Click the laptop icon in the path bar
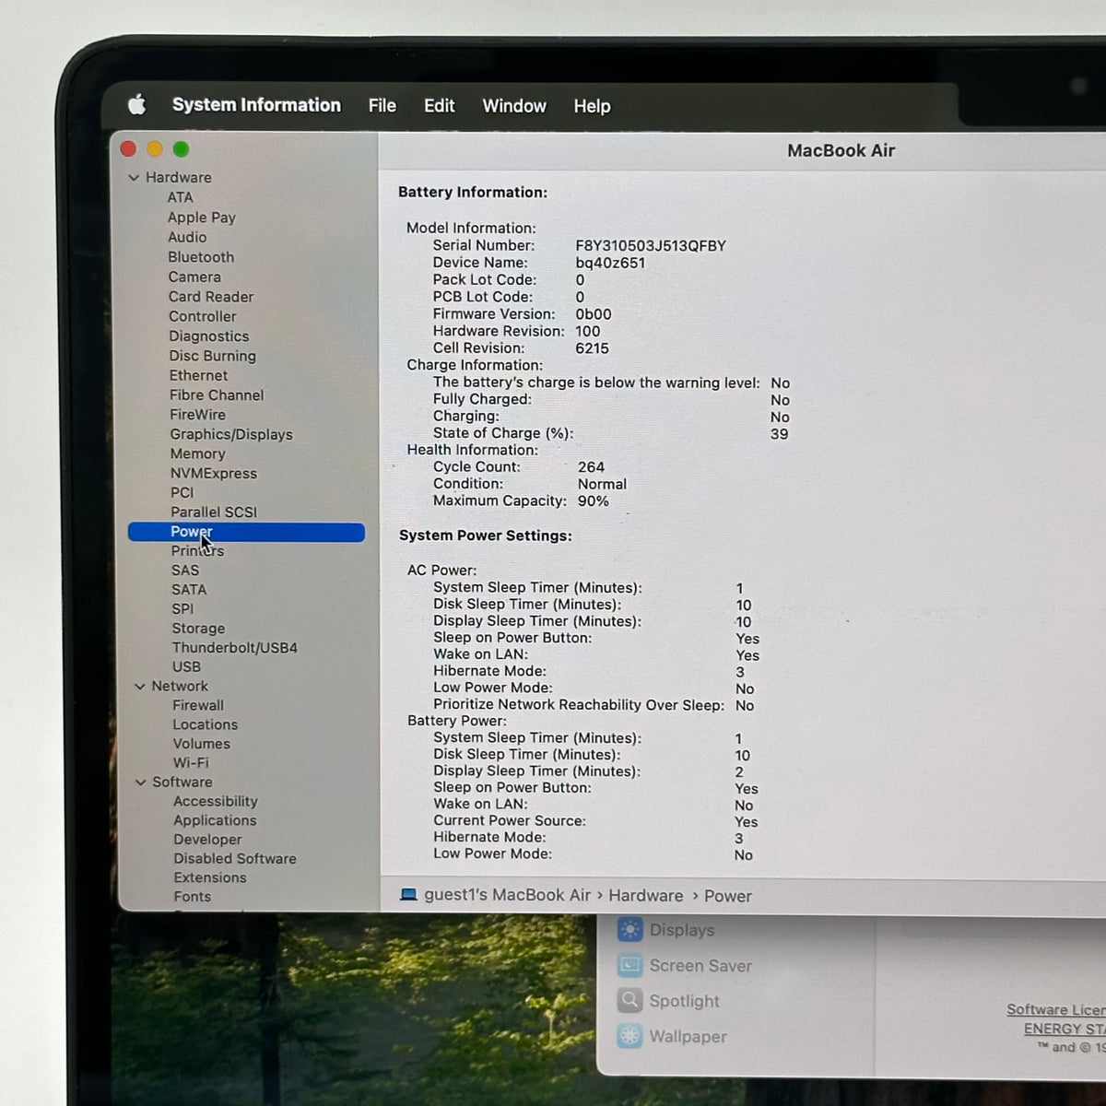Image resolution: width=1106 pixels, height=1106 pixels. (408, 895)
